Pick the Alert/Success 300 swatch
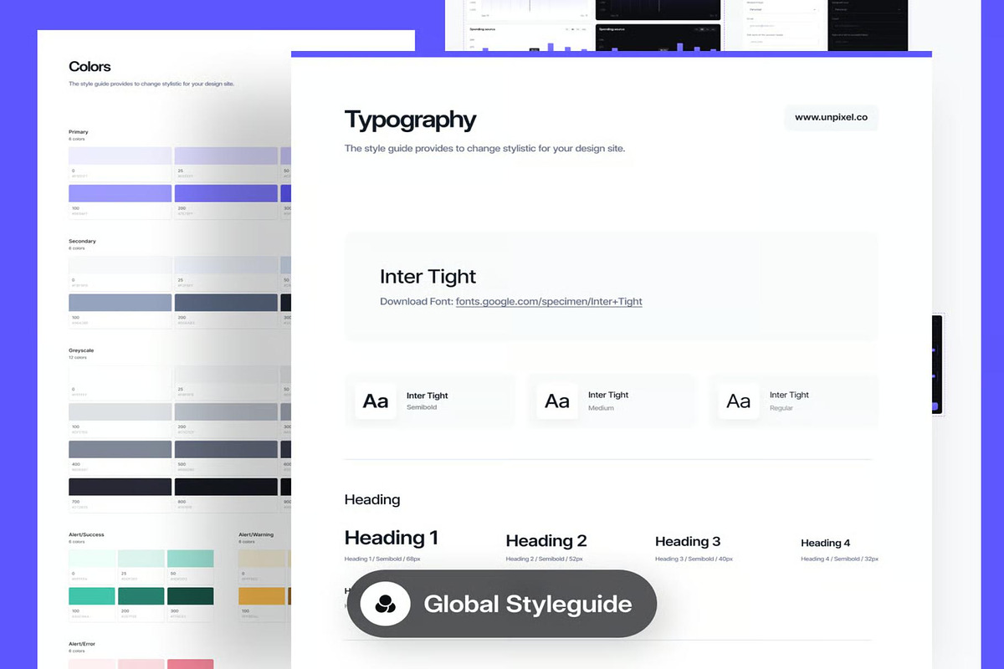 click(x=191, y=596)
